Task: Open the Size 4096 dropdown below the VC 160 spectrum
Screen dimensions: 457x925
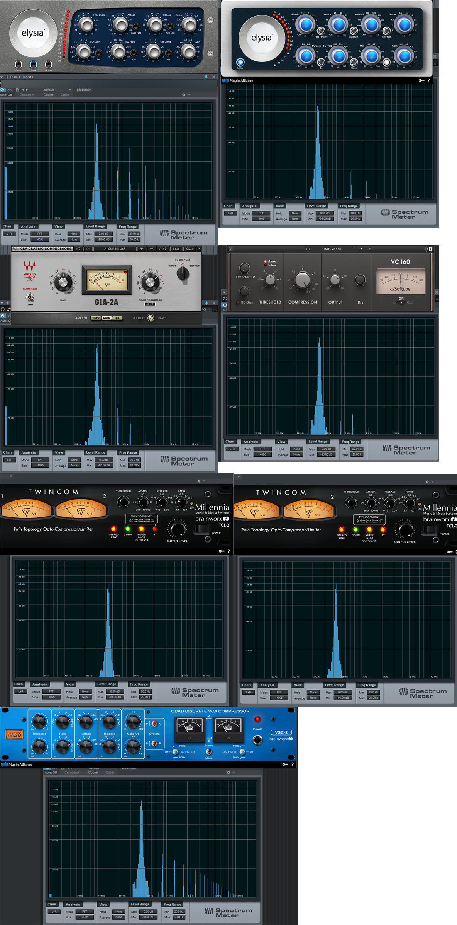Action: [x=263, y=454]
